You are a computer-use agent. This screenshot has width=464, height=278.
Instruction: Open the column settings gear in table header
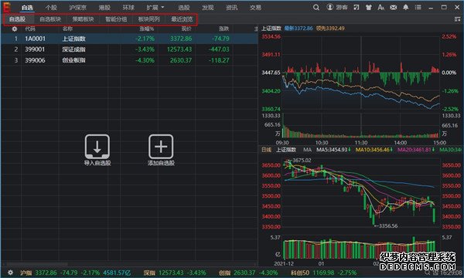(14, 29)
